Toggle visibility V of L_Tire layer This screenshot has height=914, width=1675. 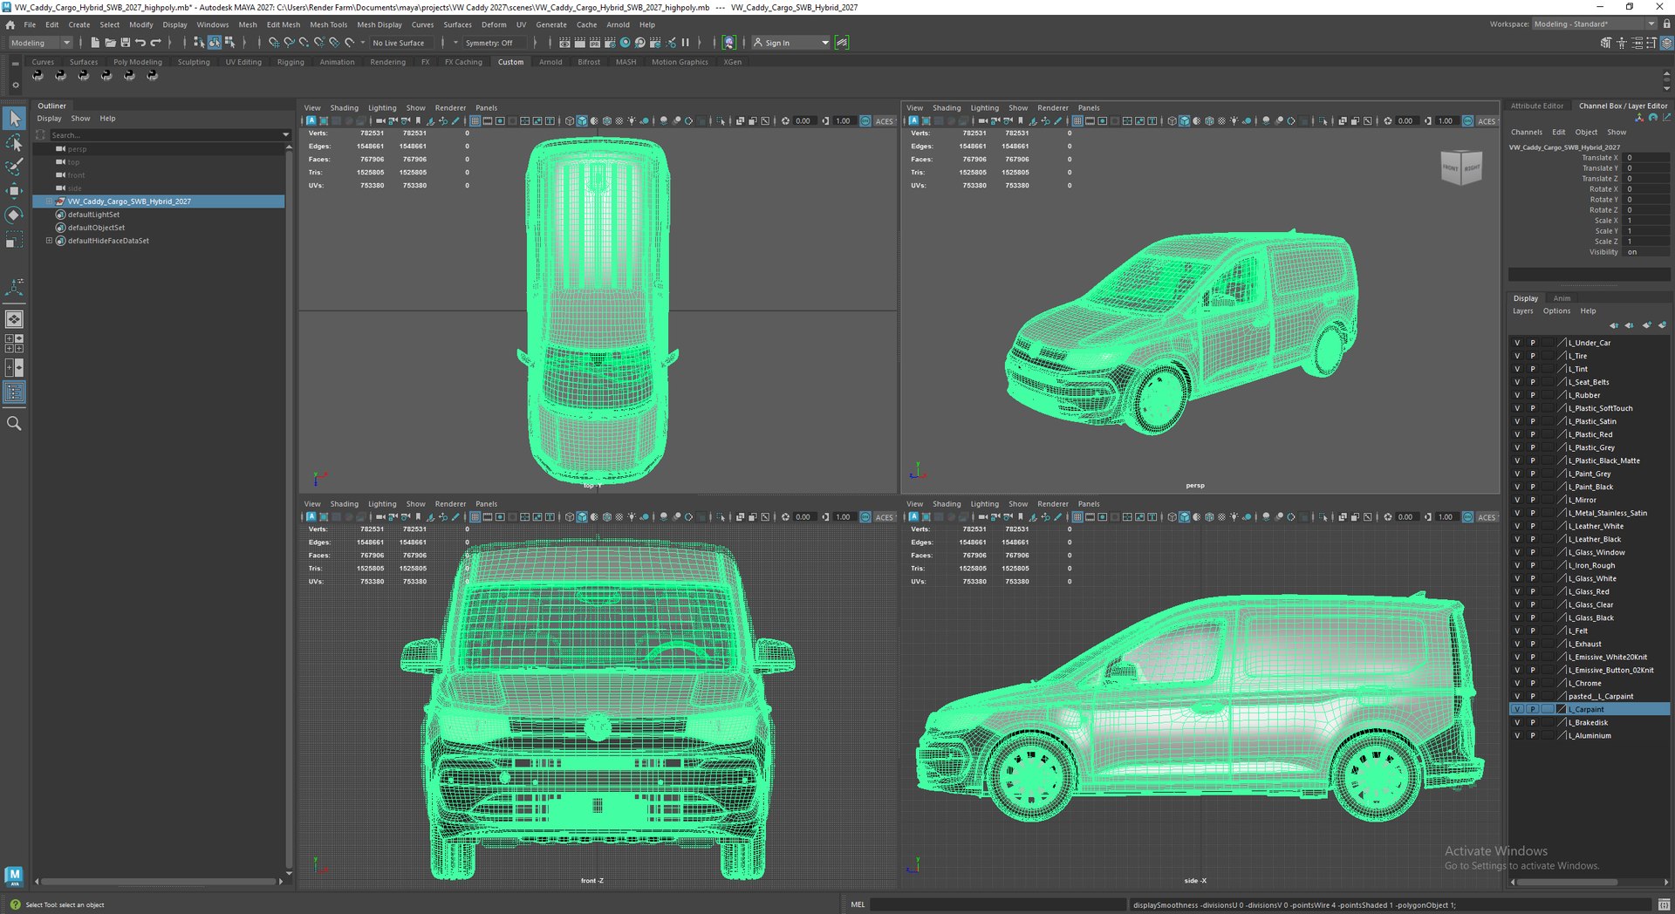[x=1517, y=356]
